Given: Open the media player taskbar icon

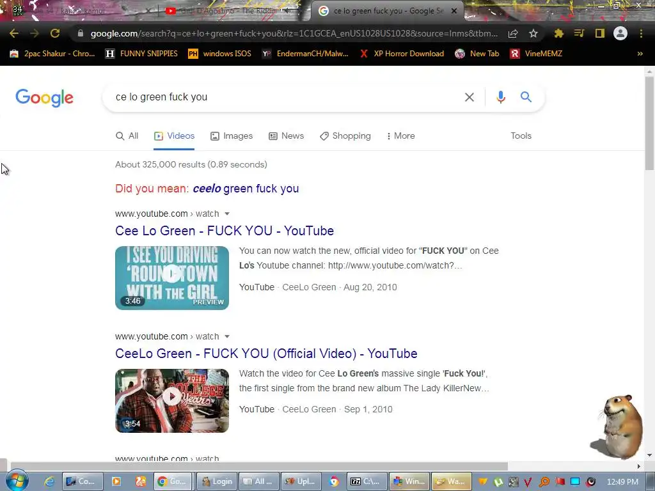Looking at the screenshot, I should pos(116,481).
